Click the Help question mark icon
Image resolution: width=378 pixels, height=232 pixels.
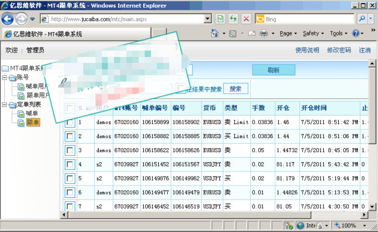[x=355, y=34]
